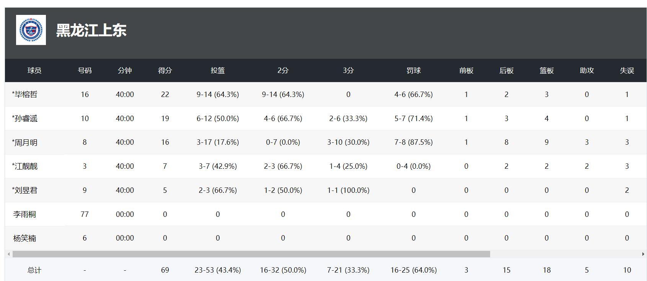Screen dimensions: 647x281
Task: Click the left scrollbar arrow
Action: (8, 254)
